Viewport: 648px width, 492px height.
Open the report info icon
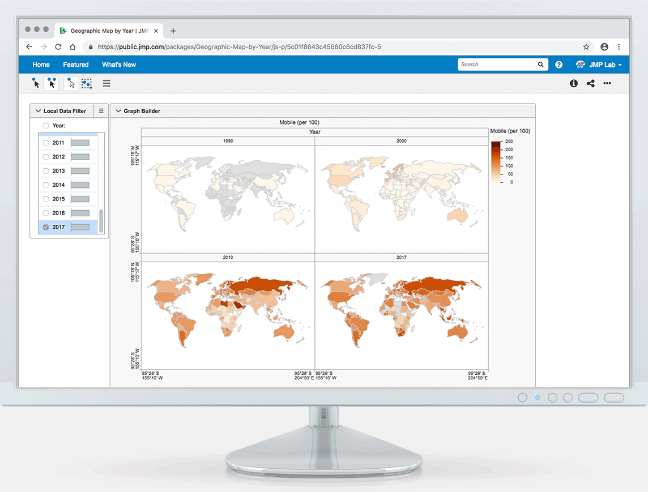574,83
